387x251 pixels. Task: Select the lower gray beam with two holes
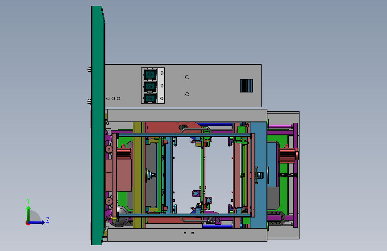coord(187,234)
